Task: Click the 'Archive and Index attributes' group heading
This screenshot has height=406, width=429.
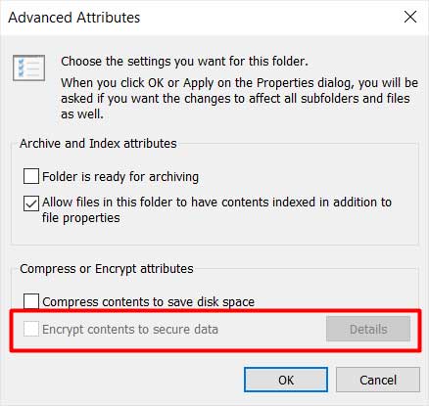Action: pos(98,144)
